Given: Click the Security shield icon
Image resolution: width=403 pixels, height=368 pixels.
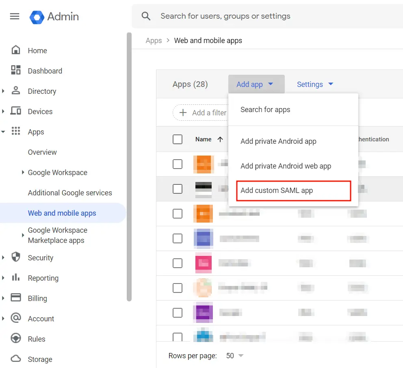Looking at the screenshot, I should click(16, 257).
